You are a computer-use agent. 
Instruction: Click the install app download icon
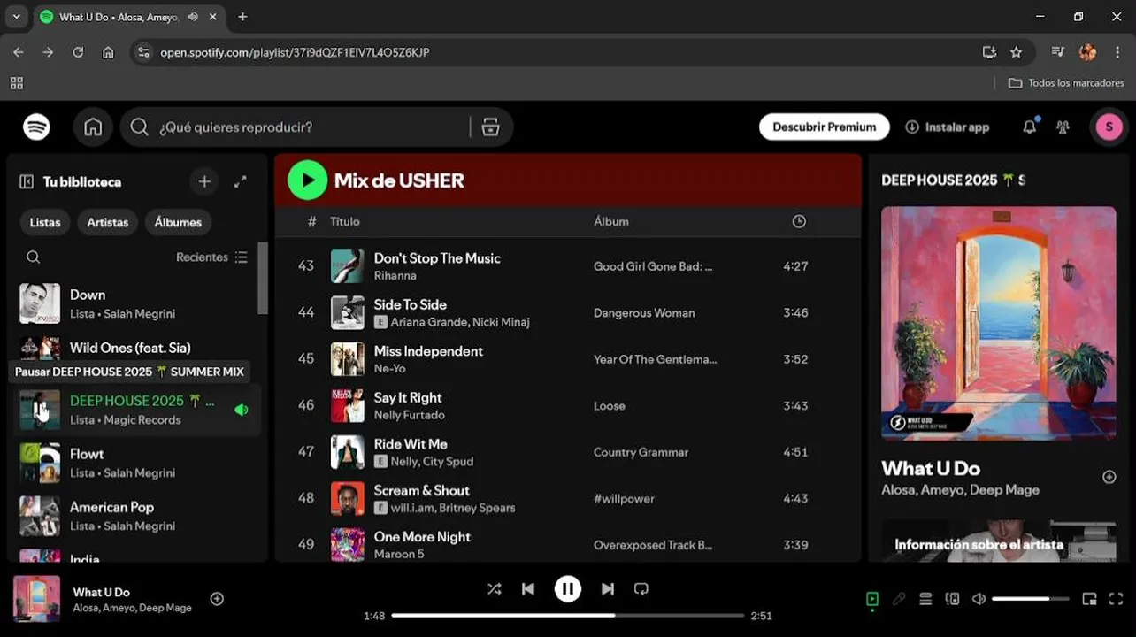click(x=912, y=127)
